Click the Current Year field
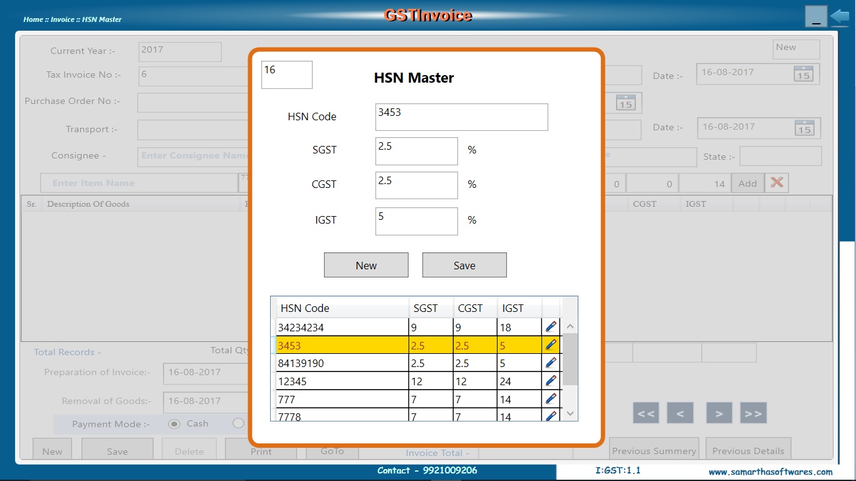The height and width of the screenshot is (481, 856). 180,51
